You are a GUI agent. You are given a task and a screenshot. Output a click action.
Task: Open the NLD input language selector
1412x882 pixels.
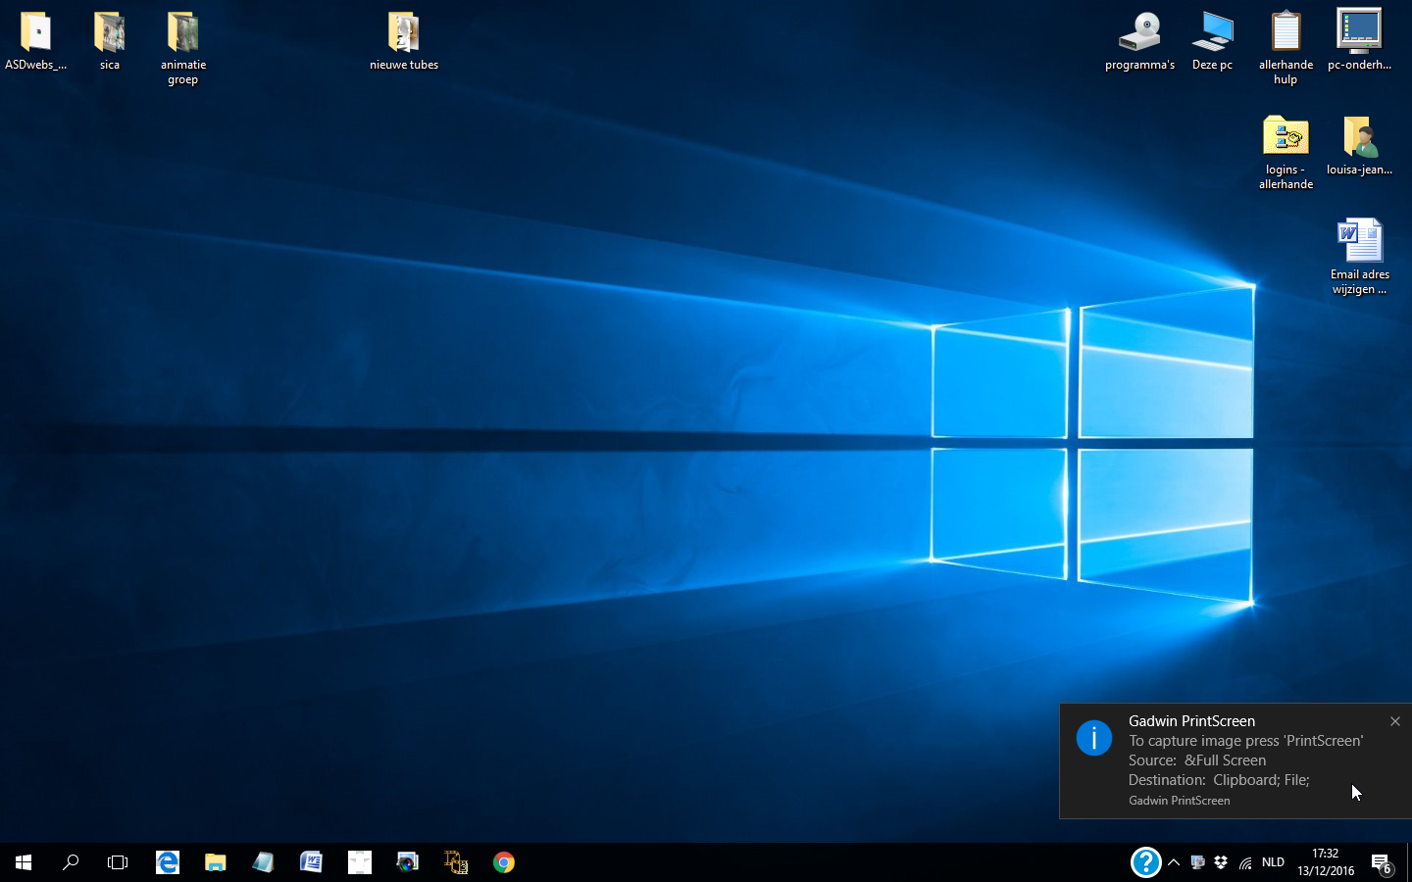[1273, 862]
